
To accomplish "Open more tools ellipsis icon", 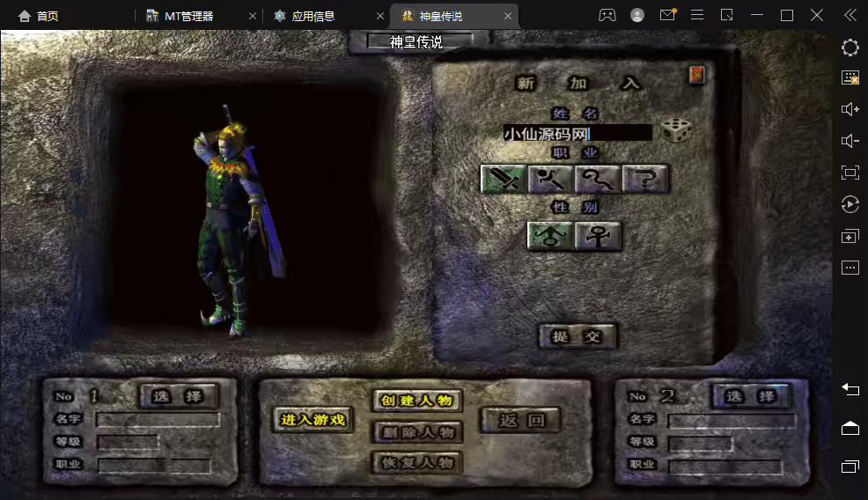I will tap(850, 268).
